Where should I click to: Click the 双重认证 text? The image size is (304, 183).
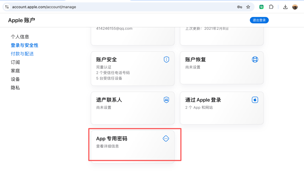click(x=104, y=67)
